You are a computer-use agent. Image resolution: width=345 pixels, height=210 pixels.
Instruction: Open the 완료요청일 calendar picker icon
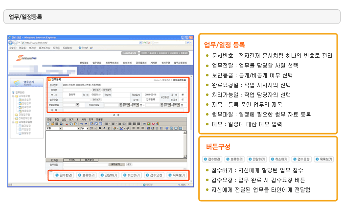(78, 105)
